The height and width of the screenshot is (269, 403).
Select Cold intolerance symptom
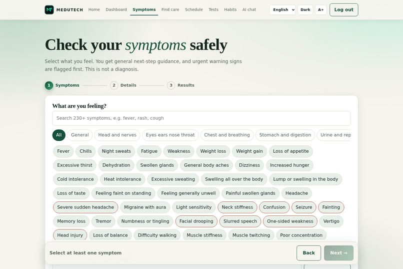[75, 179]
